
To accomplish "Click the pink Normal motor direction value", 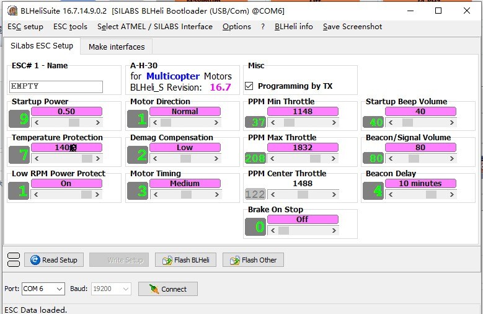I will tap(185, 111).
